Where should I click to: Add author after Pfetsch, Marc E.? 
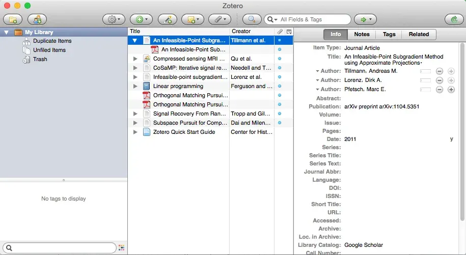click(451, 90)
